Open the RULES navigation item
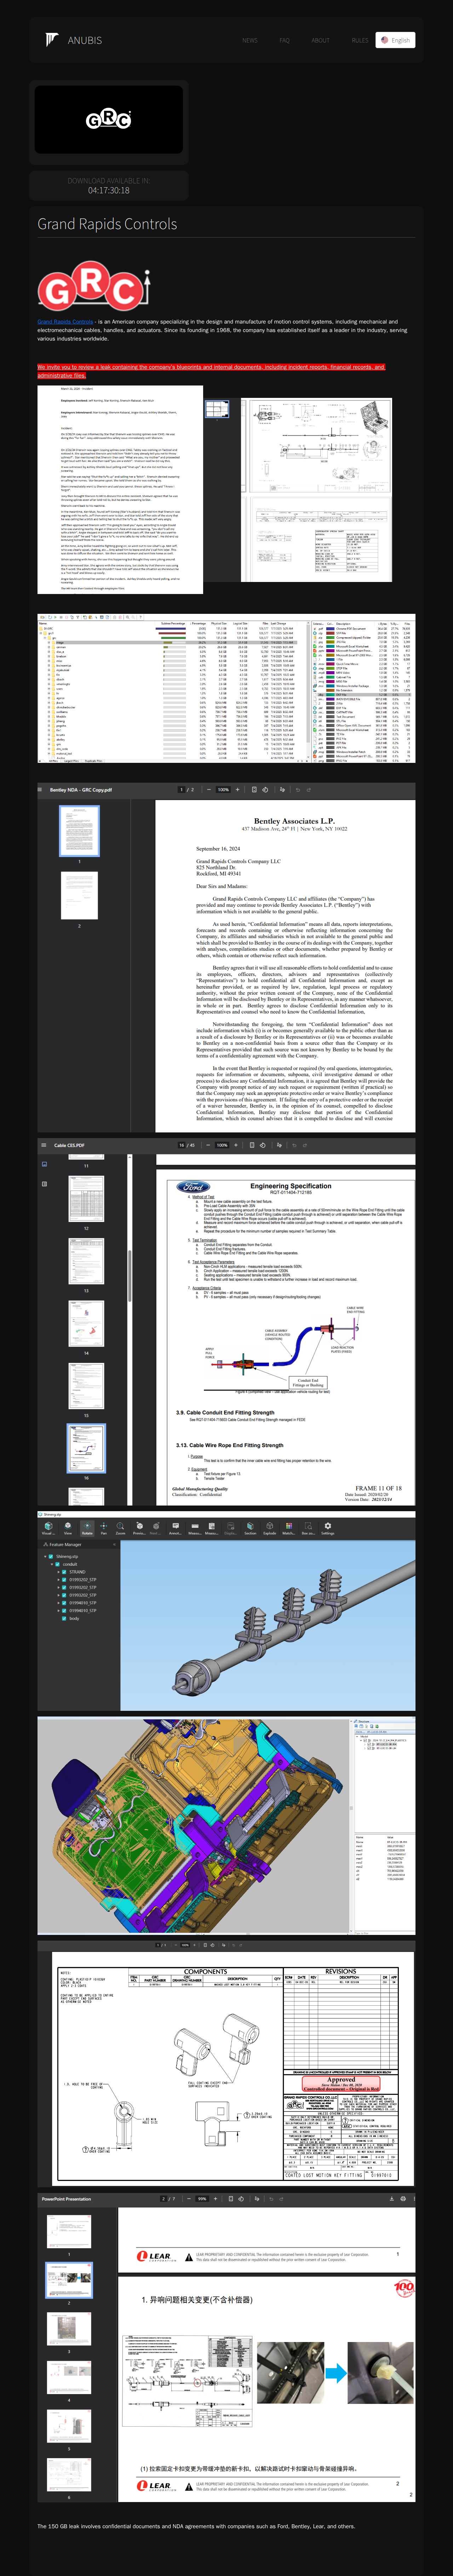Screen dimensions: 453x2576 (x=360, y=41)
